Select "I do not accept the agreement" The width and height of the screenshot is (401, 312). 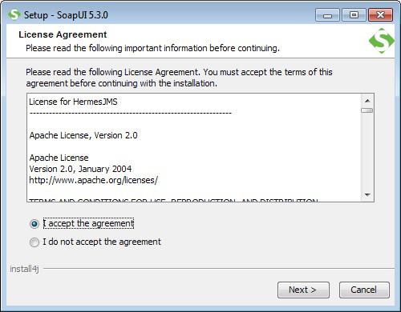(x=34, y=242)
